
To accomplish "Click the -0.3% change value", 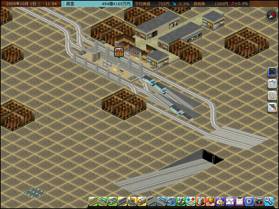I will (183, 4).
